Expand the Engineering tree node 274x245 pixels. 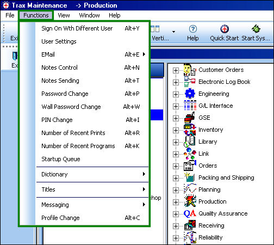[x=176, y=94]
